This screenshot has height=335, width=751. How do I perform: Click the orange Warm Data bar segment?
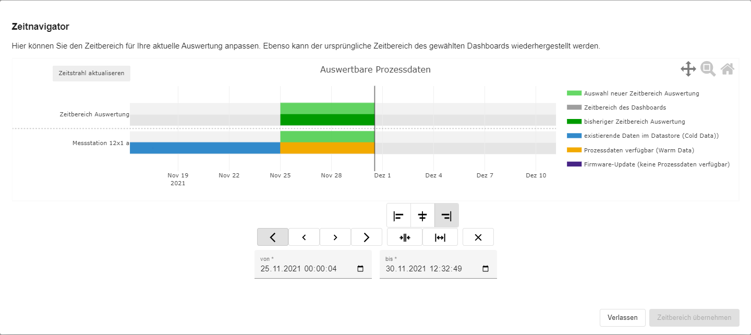coord(327,148)
